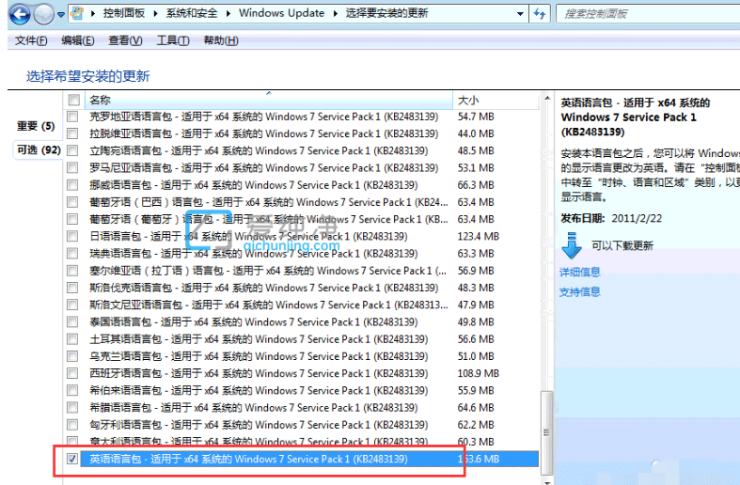Viewport: 740px width, 485px height.
Task: Check the 西班牙语语言包 update checkbox
Action: coord(72,373)
